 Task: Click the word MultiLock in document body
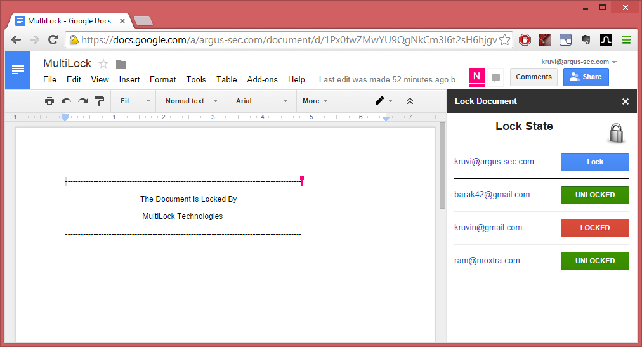coord(159,216)
